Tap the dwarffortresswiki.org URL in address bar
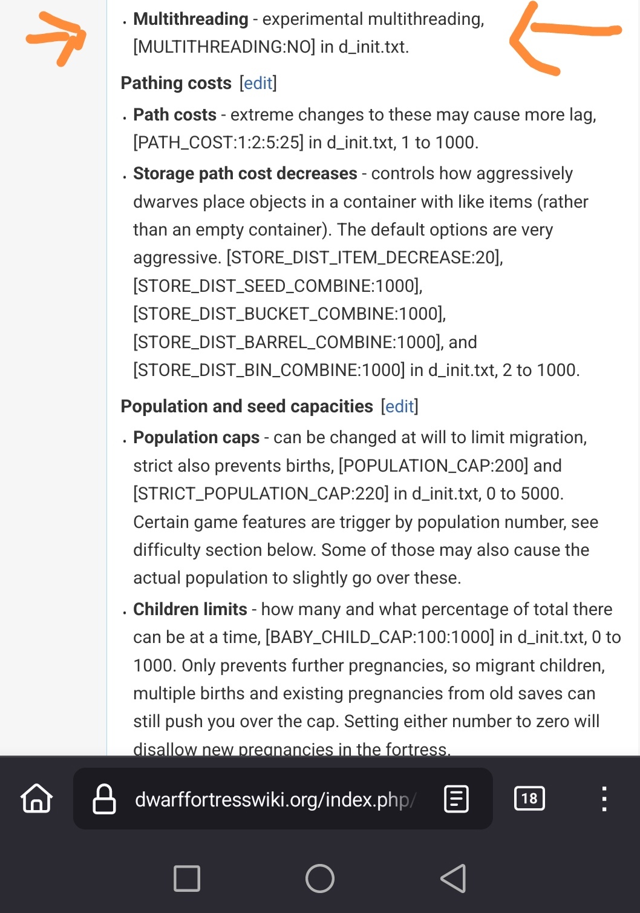The height and width of the screenshot is (913, 640). coord(275,800)
